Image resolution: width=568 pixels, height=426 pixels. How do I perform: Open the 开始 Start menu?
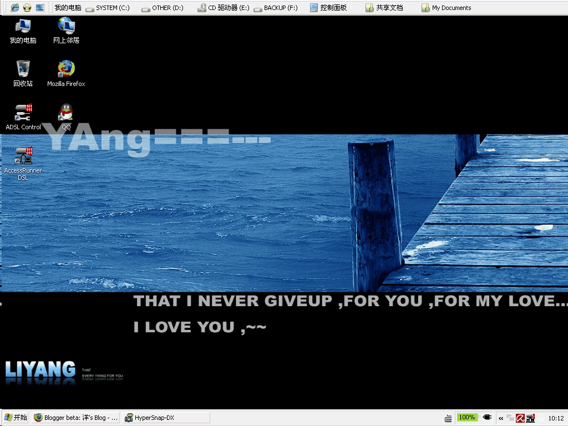16,418
